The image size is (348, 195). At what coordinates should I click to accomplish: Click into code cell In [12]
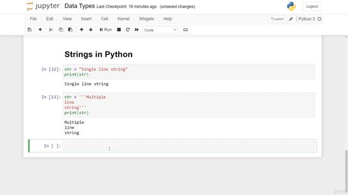(189, 71)
